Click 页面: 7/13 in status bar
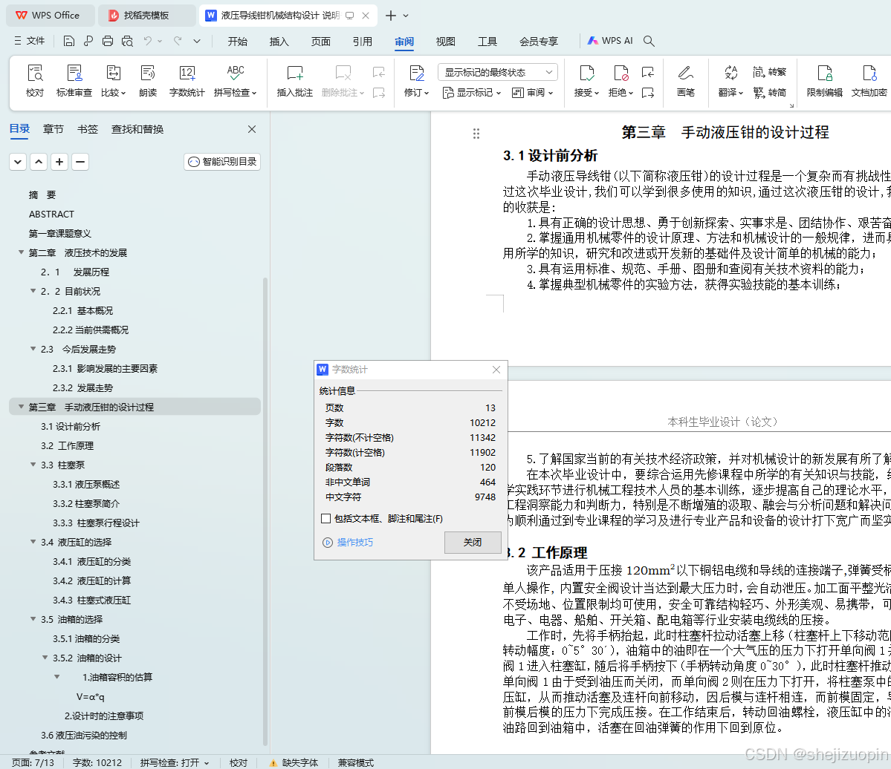Screen dimensions: 891x769 [33, 762]
